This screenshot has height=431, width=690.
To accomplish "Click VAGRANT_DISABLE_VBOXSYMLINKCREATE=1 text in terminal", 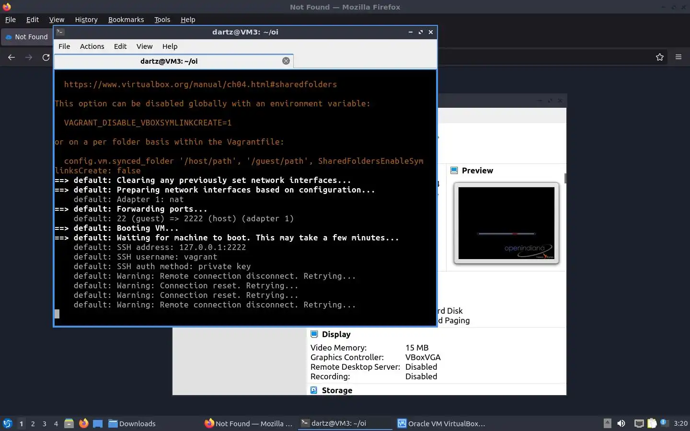I will pyautogui.click(x=148, y=123).
